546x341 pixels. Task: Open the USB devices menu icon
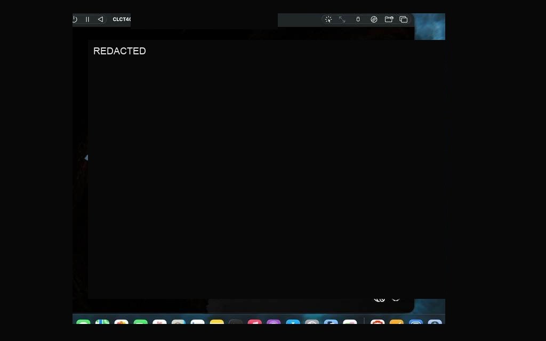click(x=358, y=20)
